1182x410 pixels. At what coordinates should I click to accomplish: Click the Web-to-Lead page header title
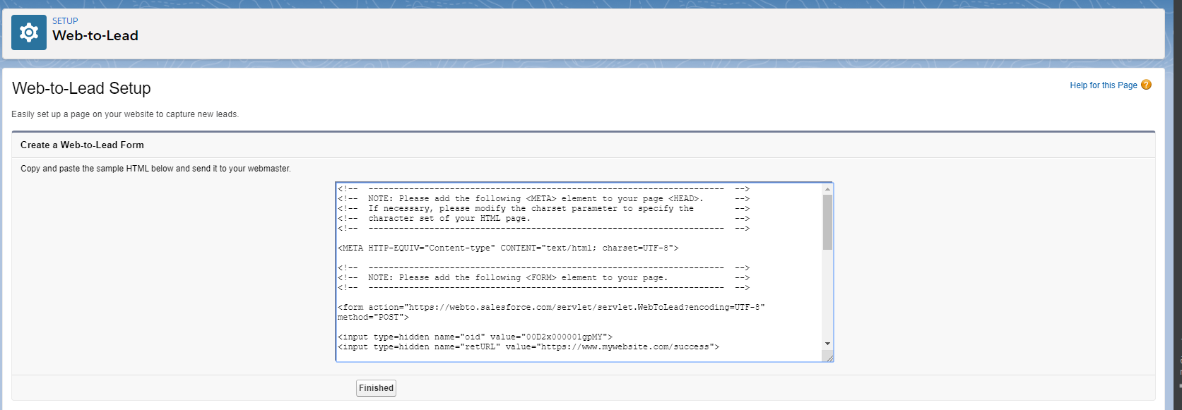pos(95,36)
